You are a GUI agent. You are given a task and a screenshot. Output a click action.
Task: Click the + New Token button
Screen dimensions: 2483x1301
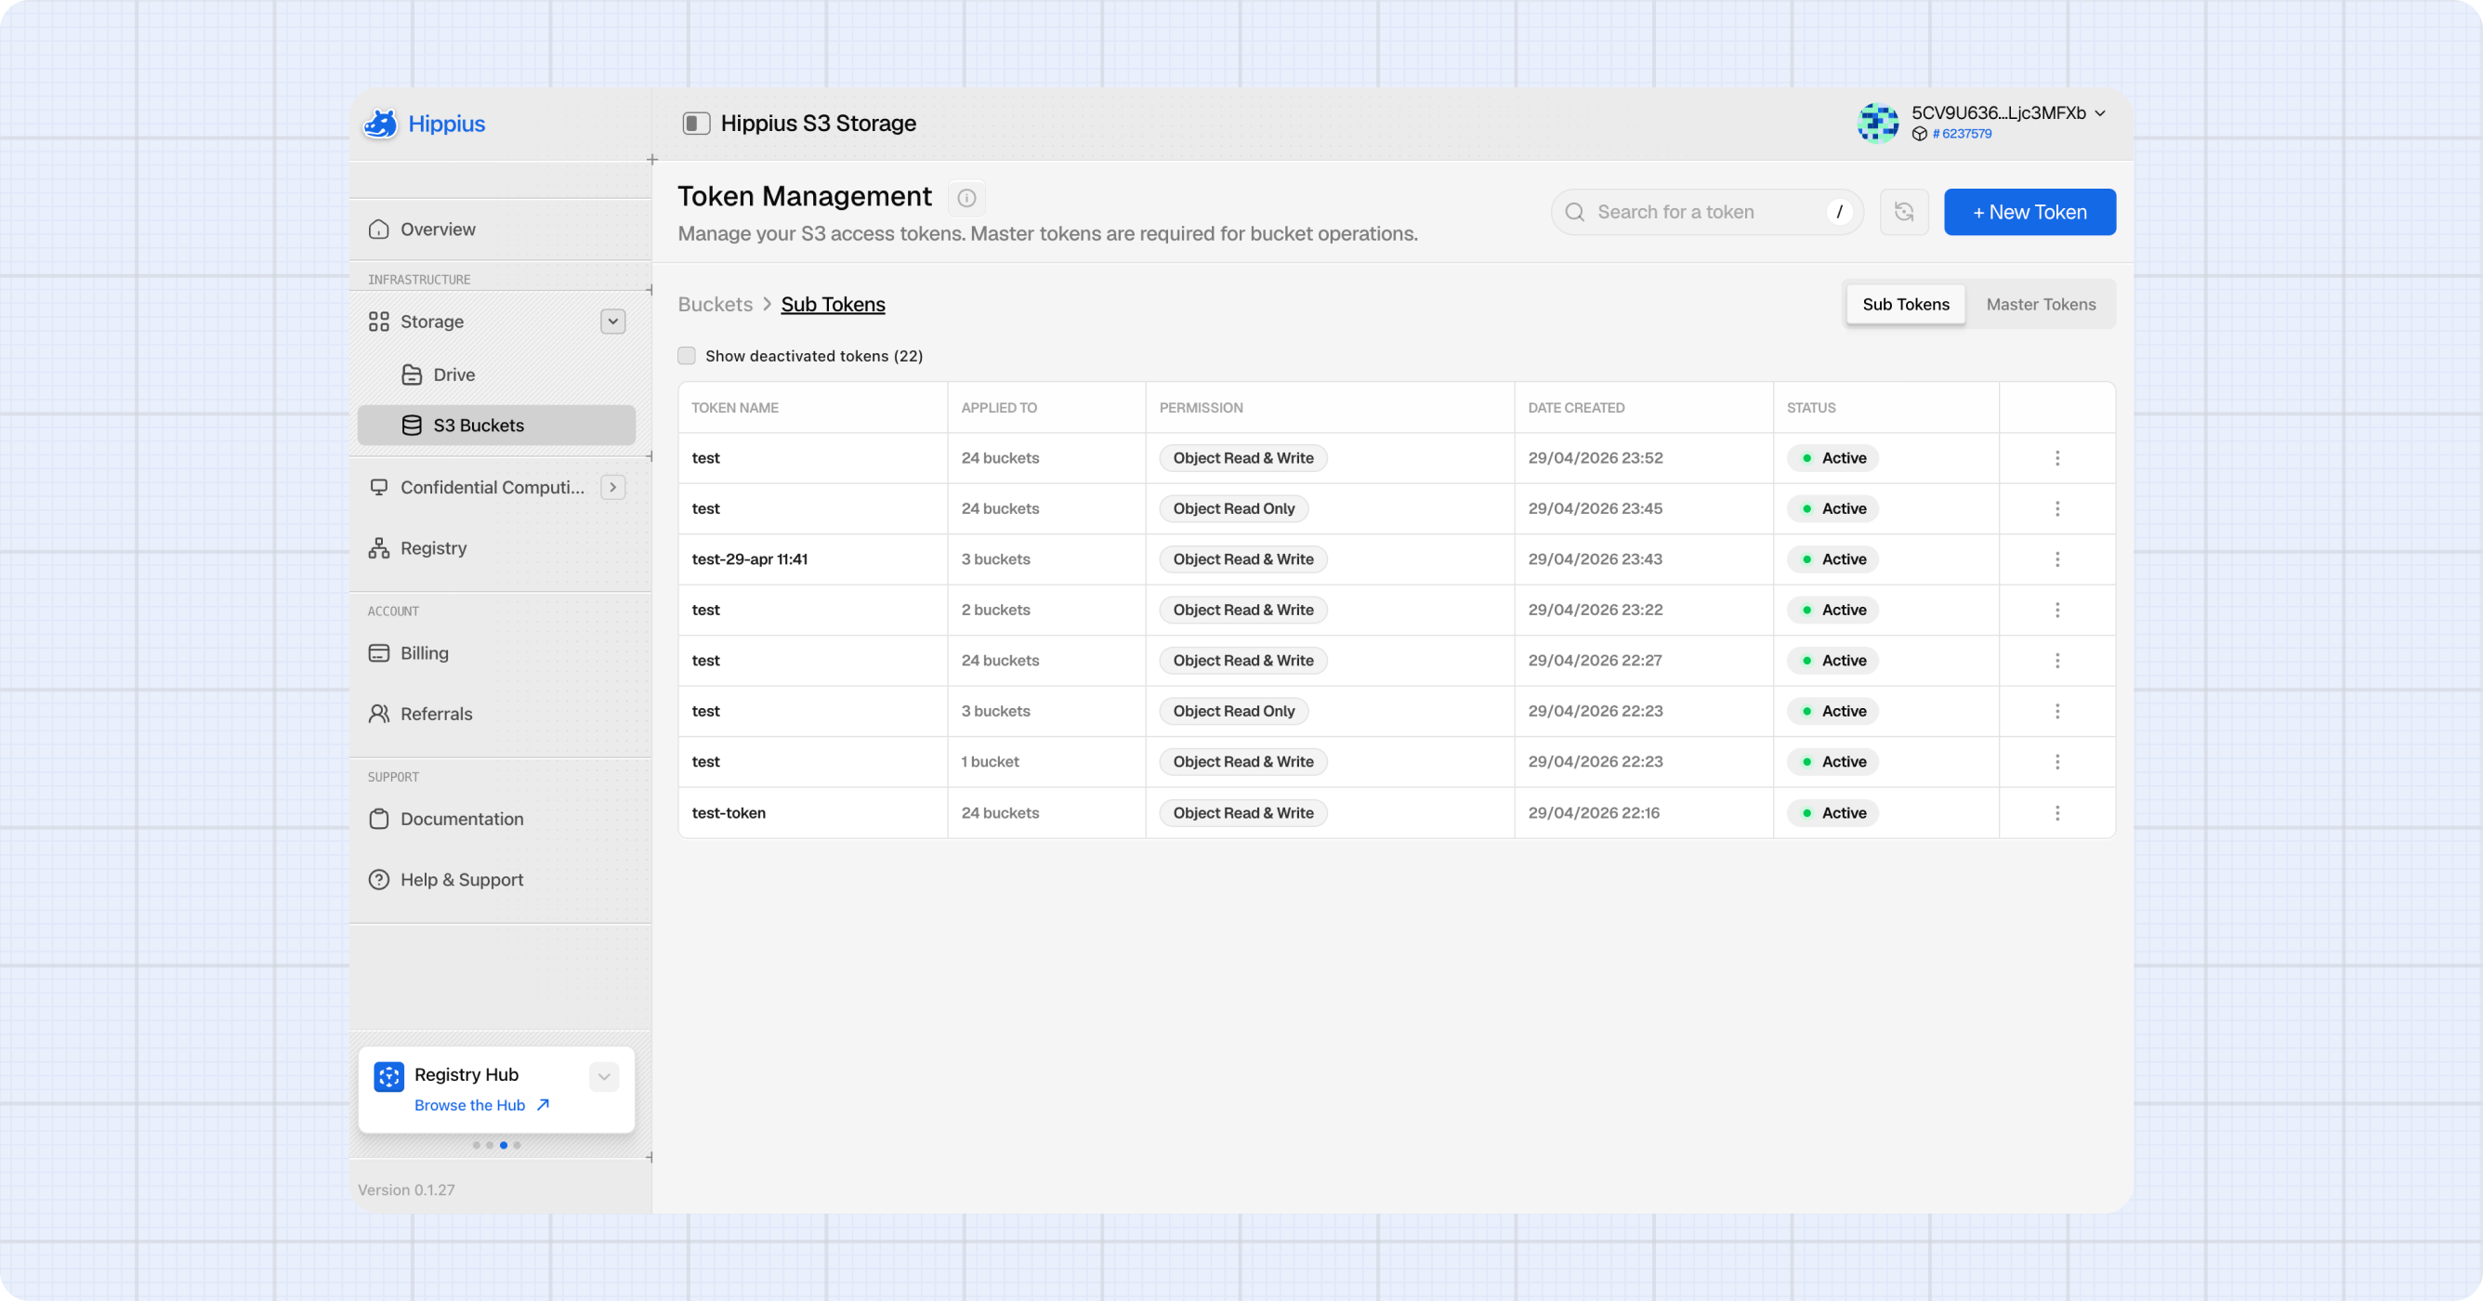click(x=2029, y=212)
